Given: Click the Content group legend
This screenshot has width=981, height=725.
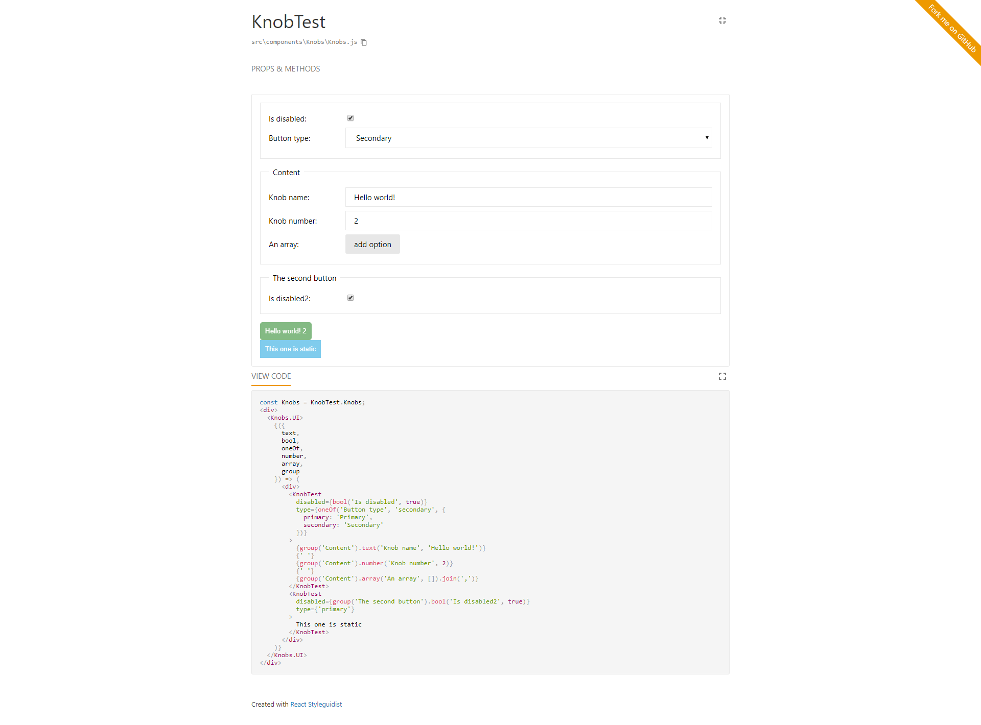Looking at the screenshot, I should click(286, 173).
